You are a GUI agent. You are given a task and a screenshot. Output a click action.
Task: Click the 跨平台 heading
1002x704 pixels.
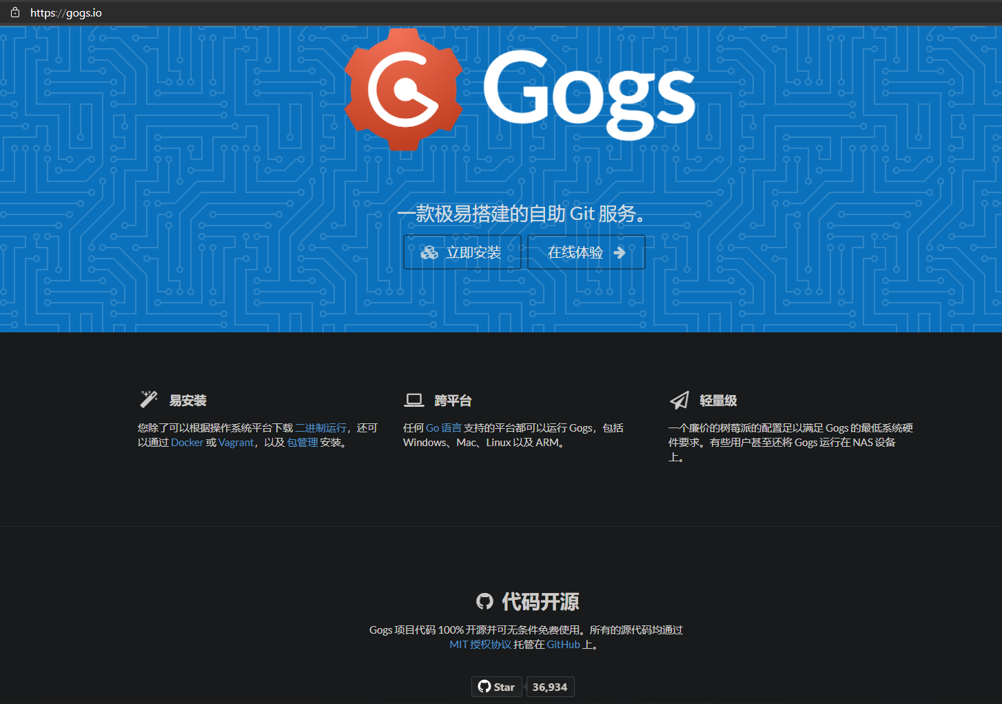pos(453,401)
